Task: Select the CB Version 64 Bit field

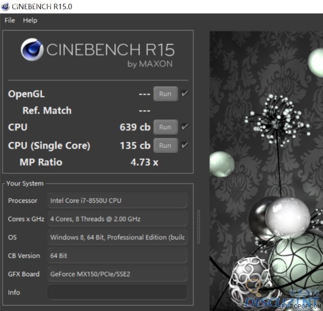Action: click(117, 256)
